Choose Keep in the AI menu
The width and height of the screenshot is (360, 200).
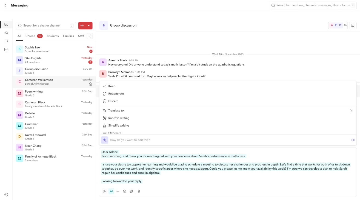pos(228,86)
